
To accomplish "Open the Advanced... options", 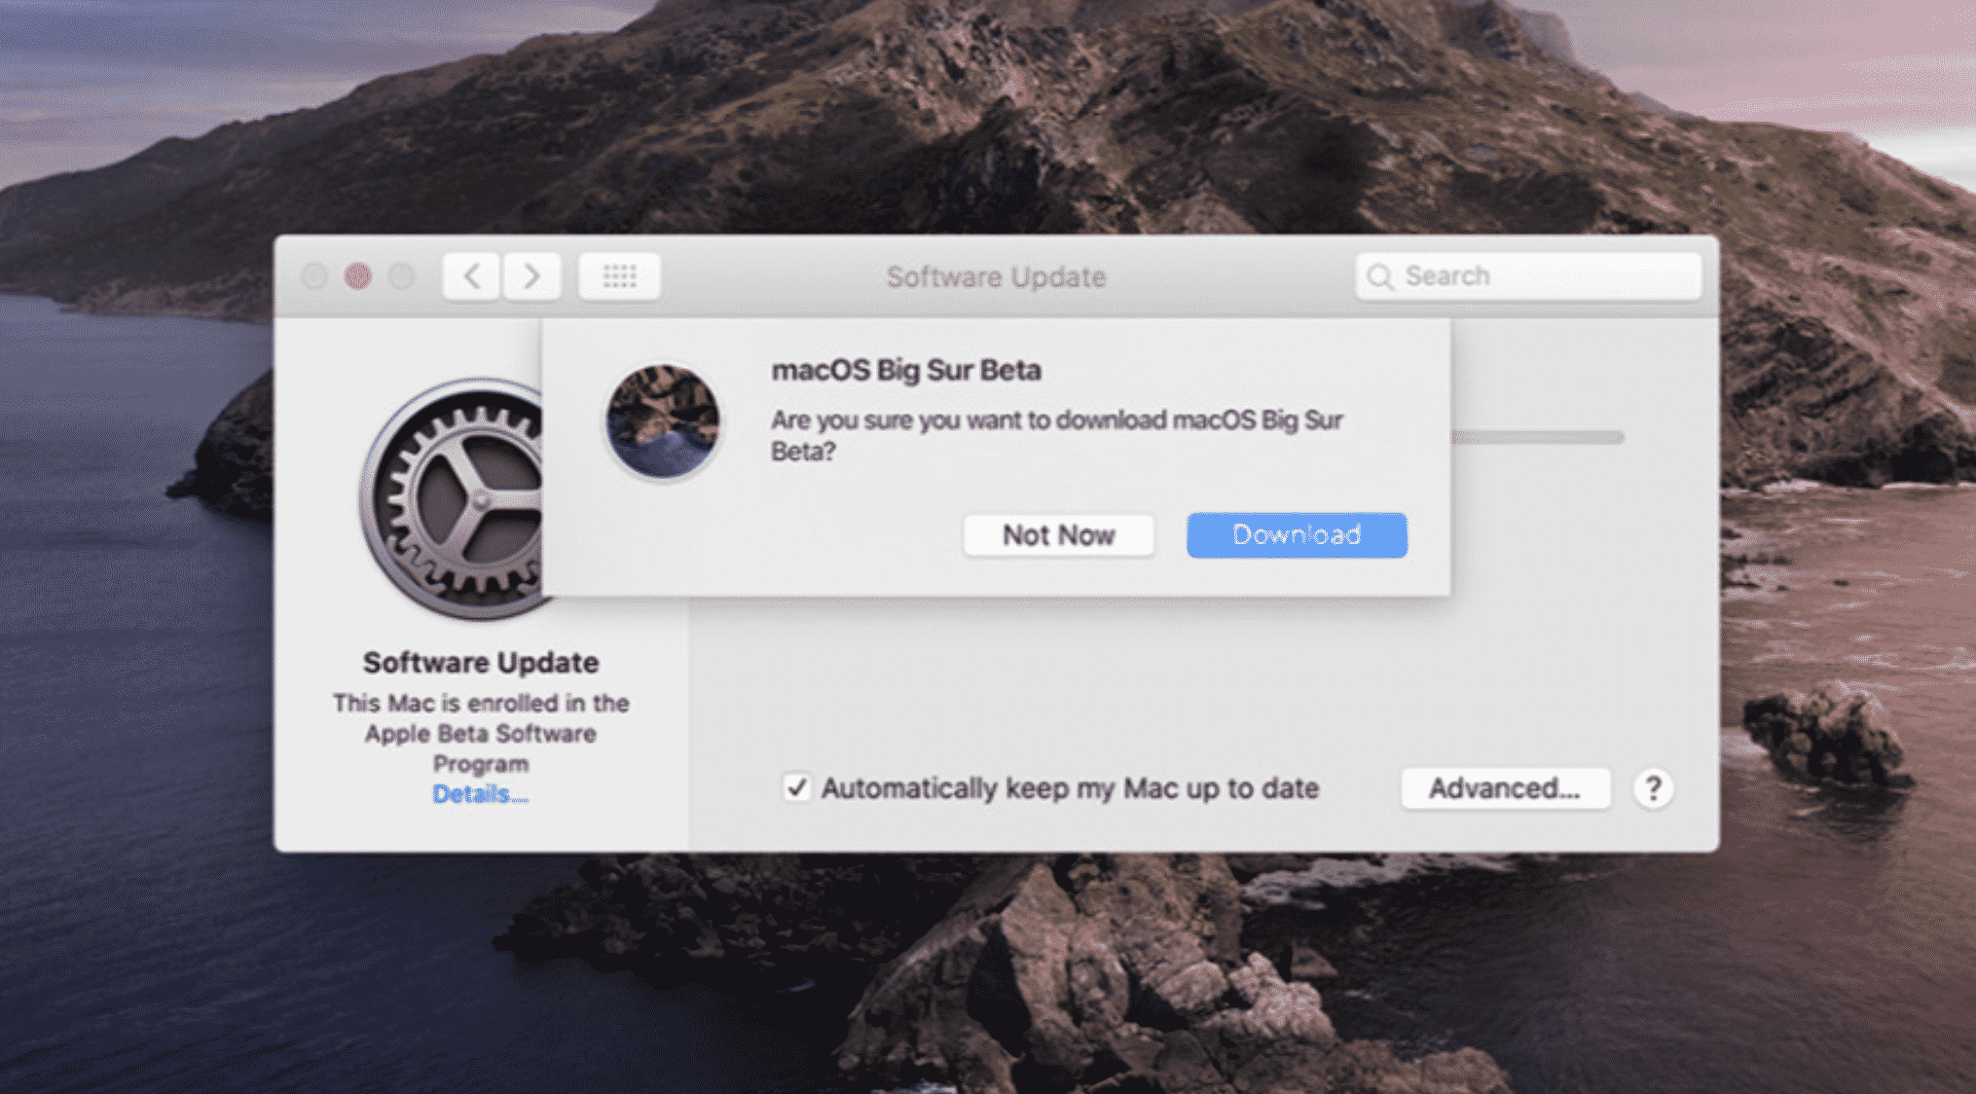I will pos(1504,788).
